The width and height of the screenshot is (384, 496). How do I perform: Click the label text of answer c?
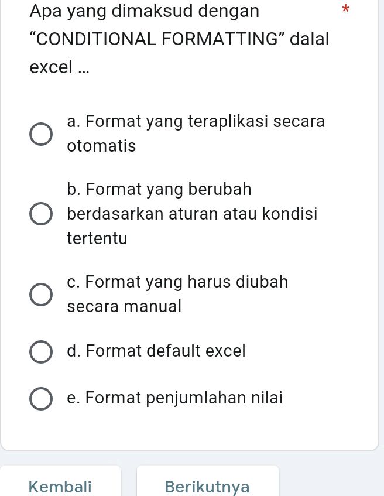[177, 294]
